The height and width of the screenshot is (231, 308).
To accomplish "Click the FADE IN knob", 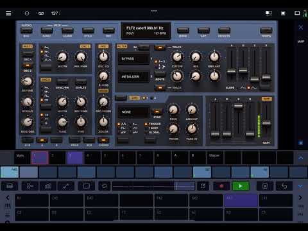I will [x=192, y=129].
